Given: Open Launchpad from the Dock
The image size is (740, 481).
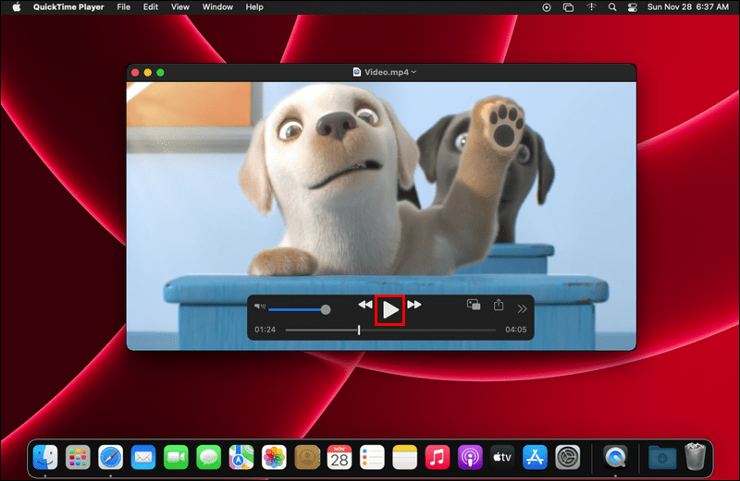Looking at the screenshot, I should [x=78, y=457].
